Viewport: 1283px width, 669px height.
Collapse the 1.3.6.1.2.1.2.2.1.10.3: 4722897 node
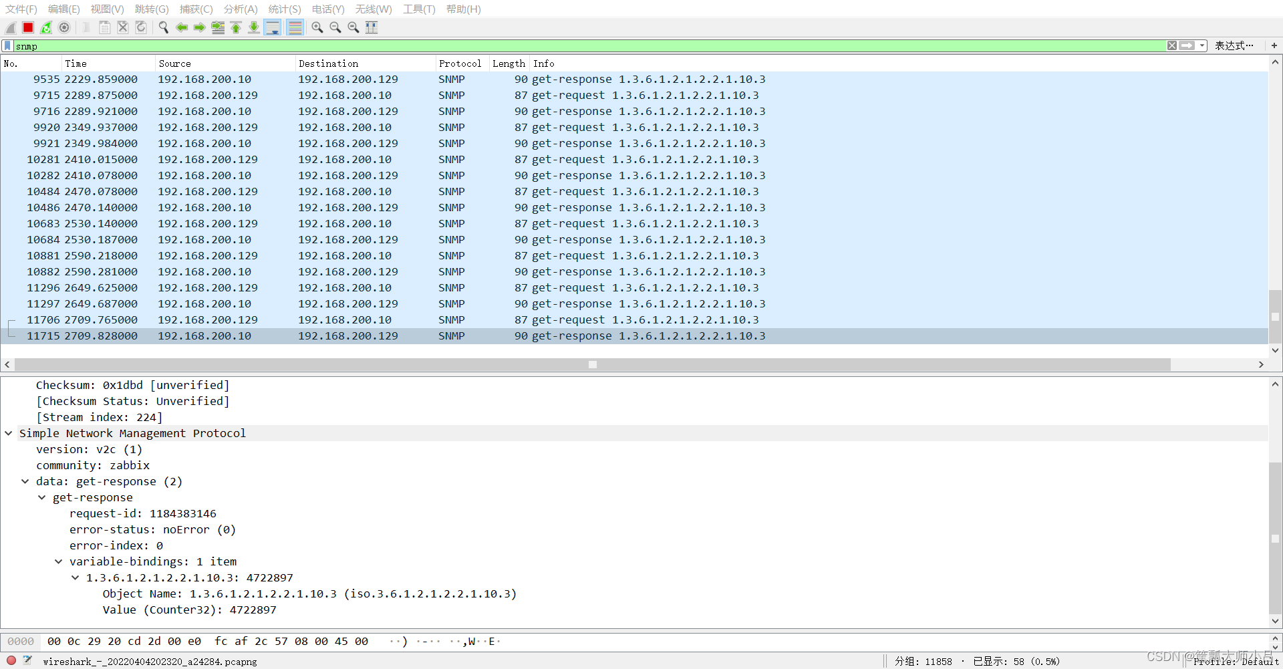pyautogui.click(x=76, y=577)
